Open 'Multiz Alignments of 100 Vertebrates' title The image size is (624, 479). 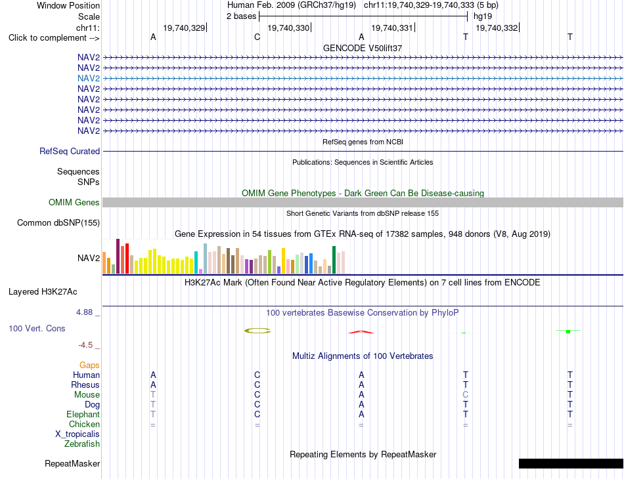pyautogui.click(x=363, y=356)
